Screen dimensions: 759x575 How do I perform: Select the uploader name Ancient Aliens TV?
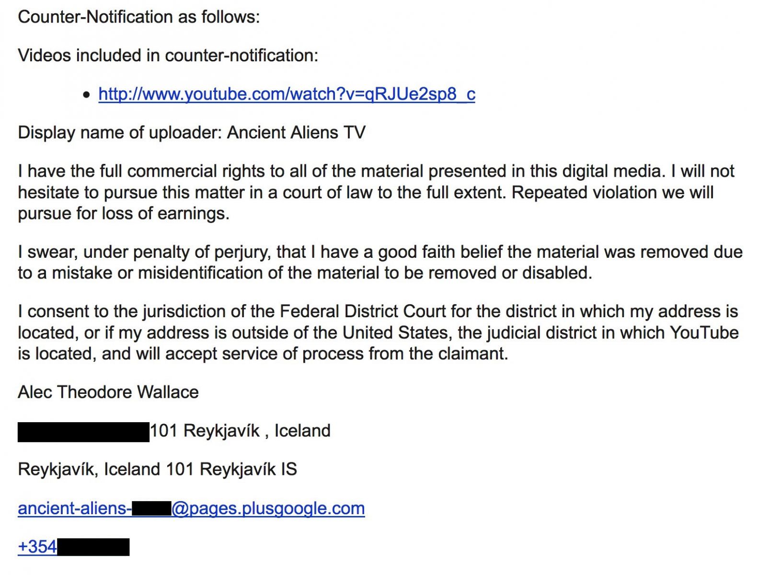pyautogui.click(x=296, y=133)
